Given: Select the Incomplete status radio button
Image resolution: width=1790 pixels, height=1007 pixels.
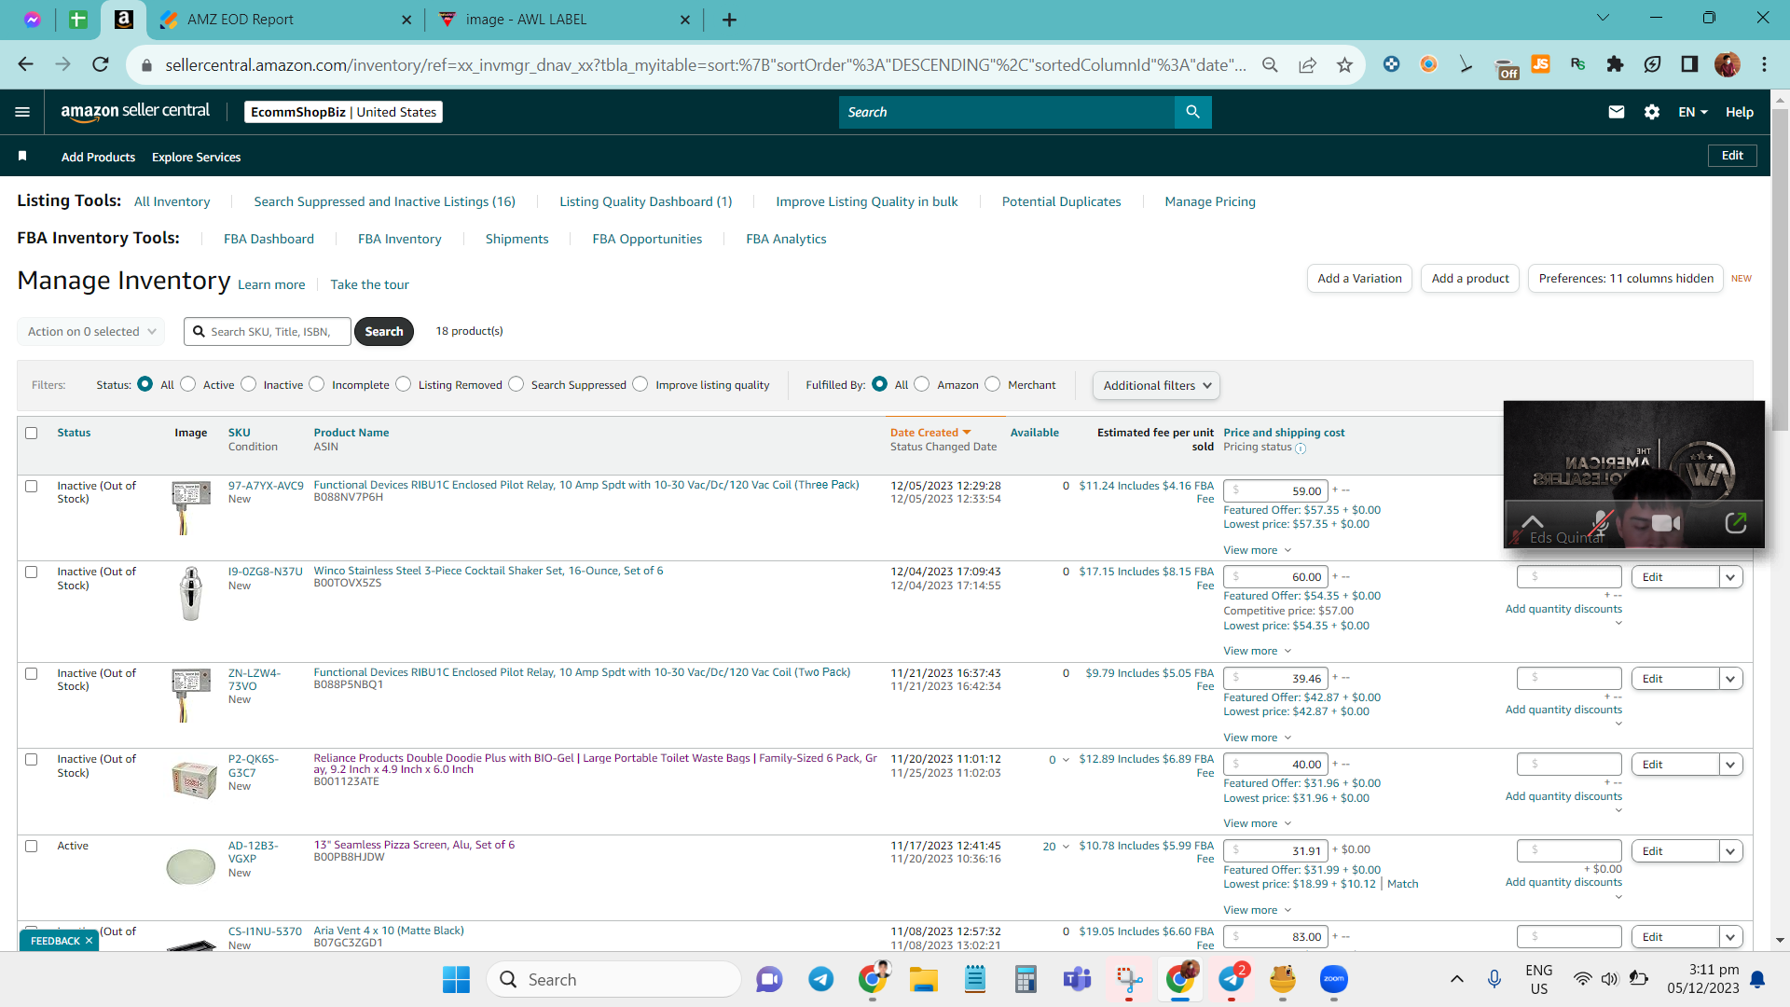Looking at the screenshot, I should [x=317, y=384].
